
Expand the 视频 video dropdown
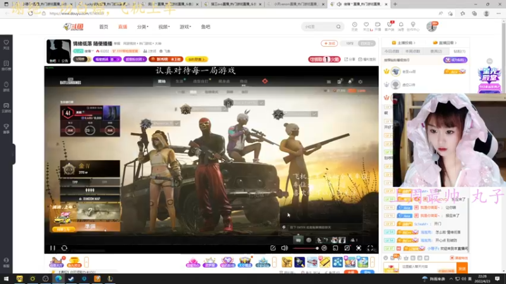164,27
